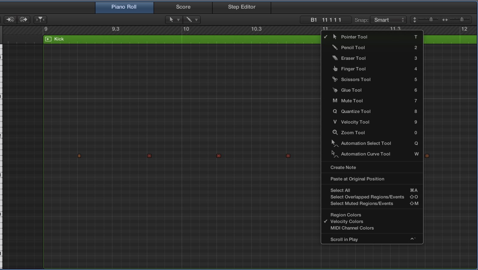Switch to the Piano Roll tab

tap(124, 7)
